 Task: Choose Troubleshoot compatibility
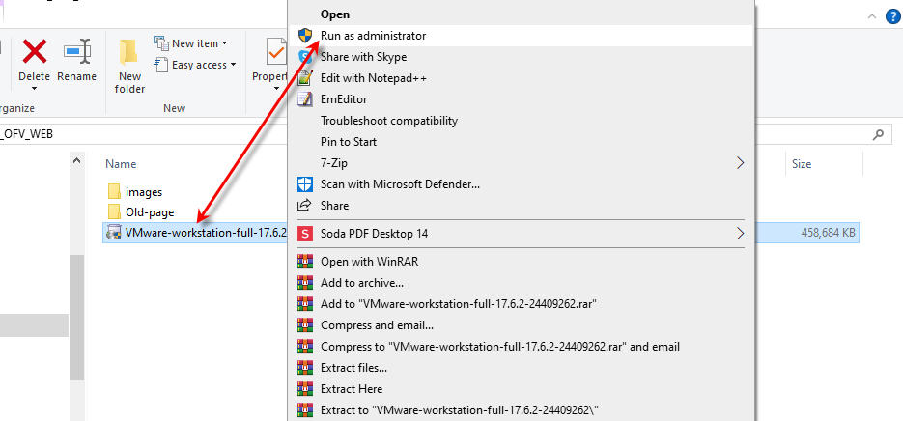click(388, 121)
